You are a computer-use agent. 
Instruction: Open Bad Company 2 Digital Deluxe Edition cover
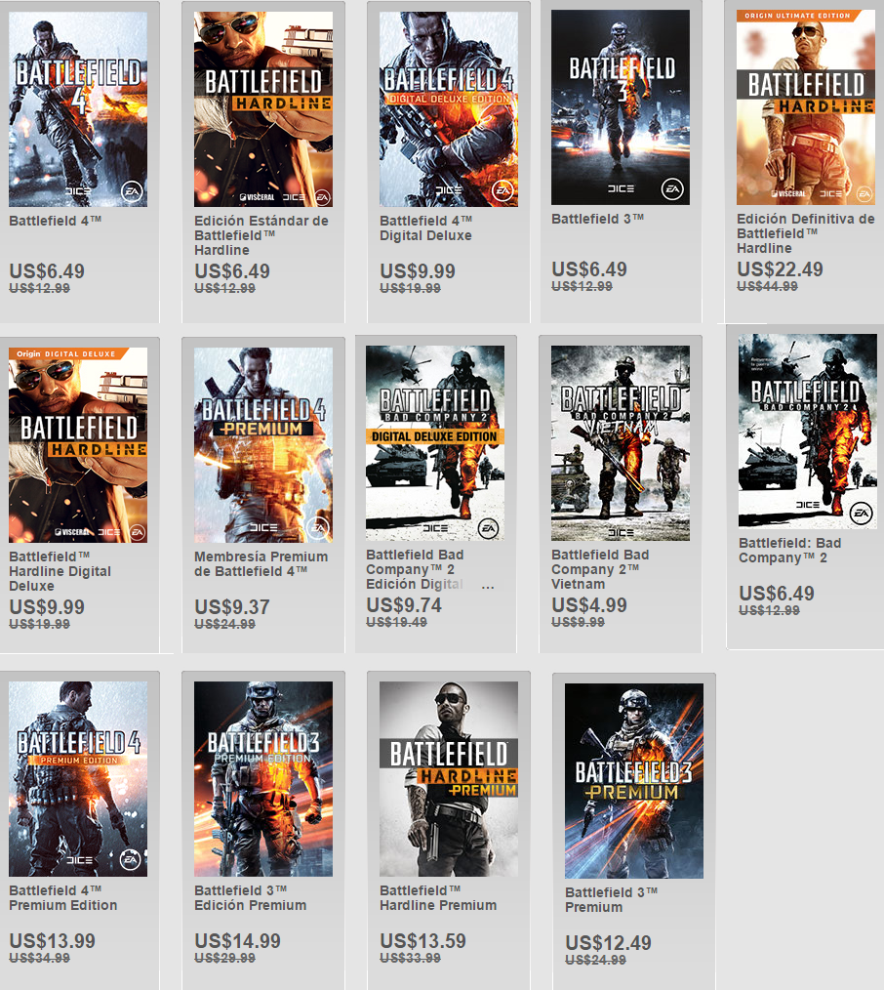[x=435, y=443]
